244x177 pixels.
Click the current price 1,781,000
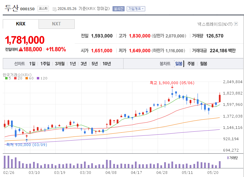point(25,40)
